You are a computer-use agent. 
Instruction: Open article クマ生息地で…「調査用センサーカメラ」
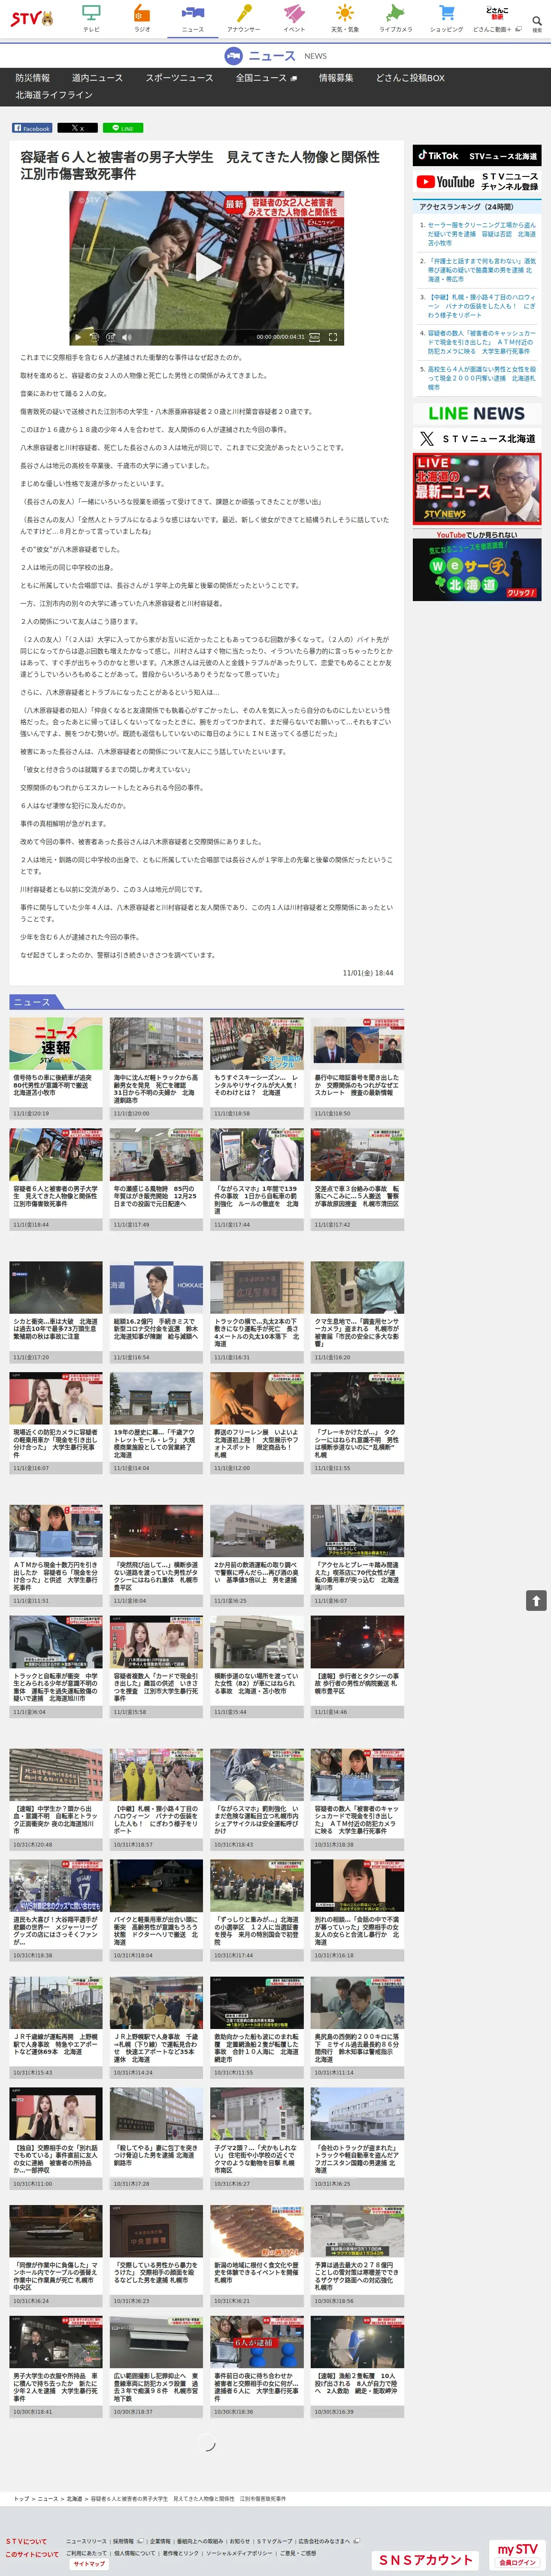pos(357,1311)
